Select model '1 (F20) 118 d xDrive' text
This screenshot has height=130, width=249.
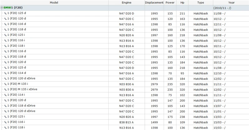click(21, 105)
